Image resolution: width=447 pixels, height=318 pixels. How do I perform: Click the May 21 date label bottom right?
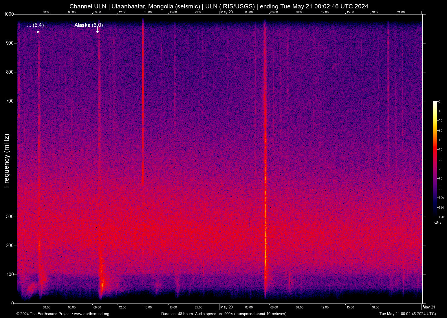tap(429, 307)
